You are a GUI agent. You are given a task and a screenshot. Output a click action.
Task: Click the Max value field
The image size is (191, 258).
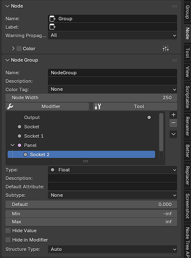pyautogui.click(x=91, y=222)
